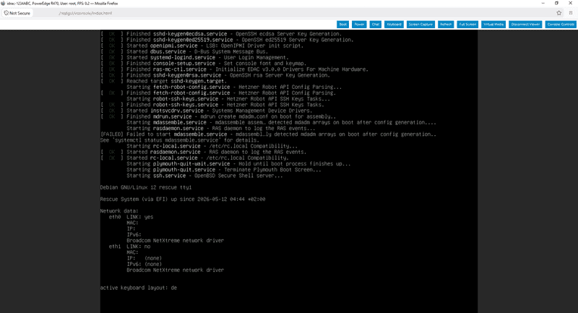Refresh the console view
Screen dimensions: 578x313
click(x=446, y=25)
